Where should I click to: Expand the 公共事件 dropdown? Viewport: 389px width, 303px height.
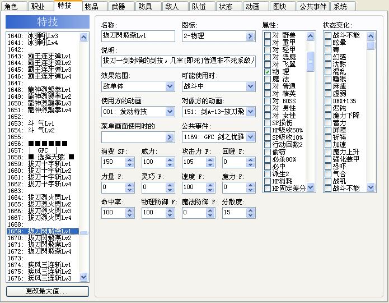[x=250, y=137]
